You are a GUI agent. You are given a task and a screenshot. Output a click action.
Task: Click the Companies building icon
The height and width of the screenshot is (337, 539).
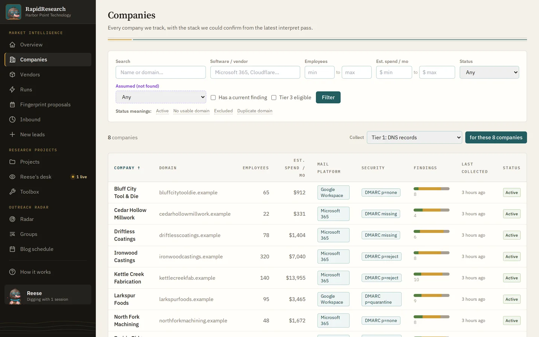point(12,60)
